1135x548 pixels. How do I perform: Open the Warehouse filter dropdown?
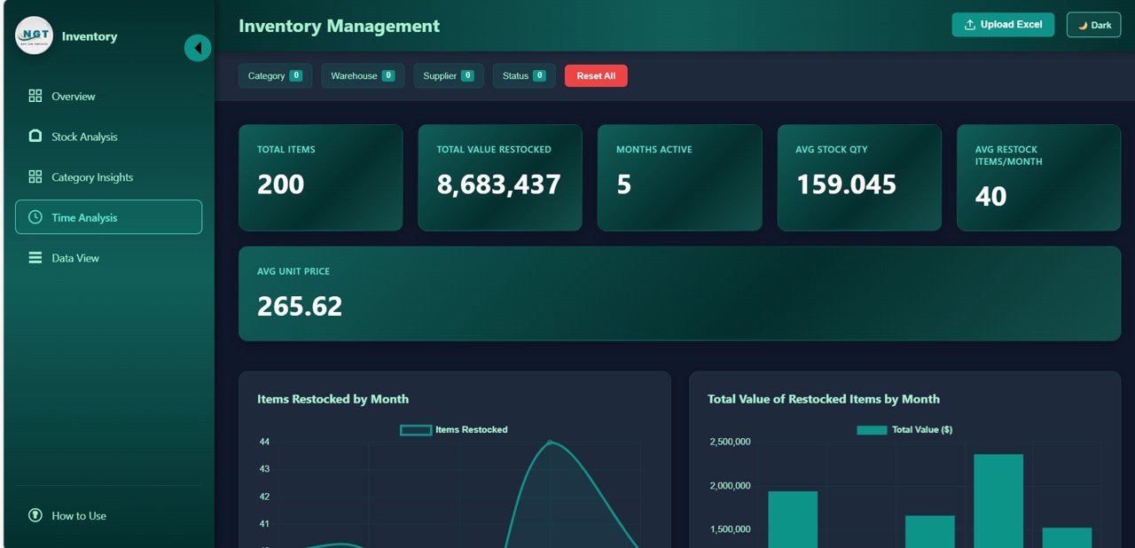coord(362,76)
